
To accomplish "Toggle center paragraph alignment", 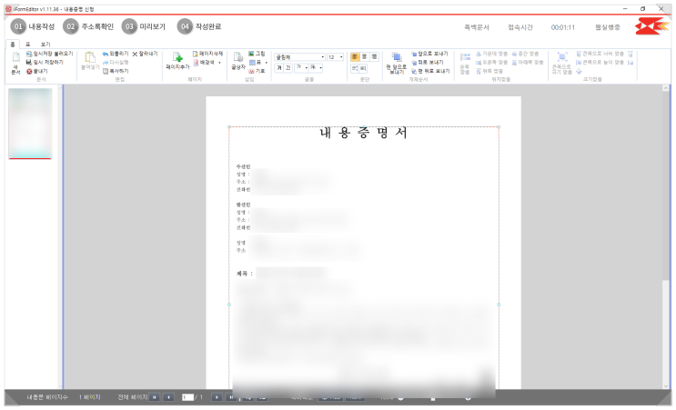I will 364,57.
